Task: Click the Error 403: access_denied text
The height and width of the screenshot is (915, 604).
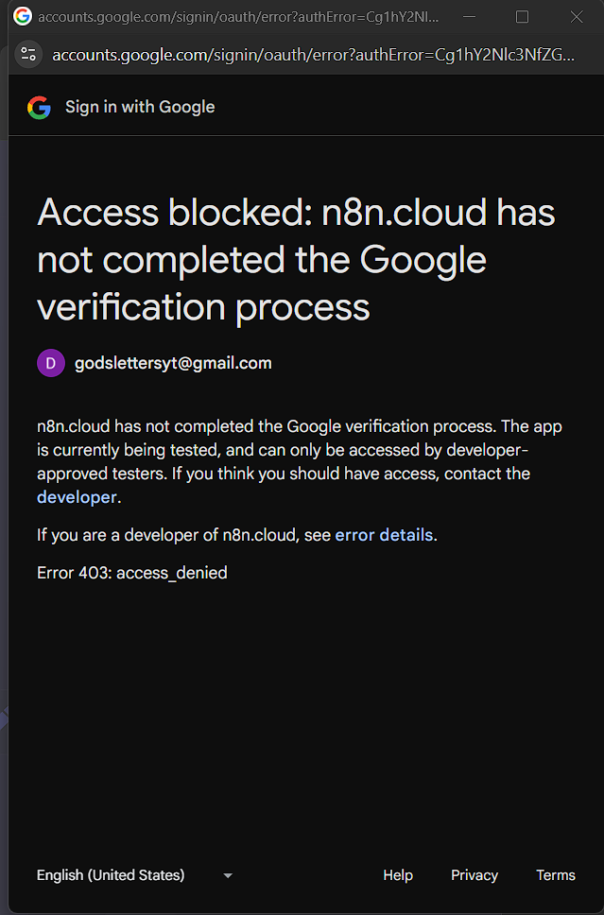Action: (x=132, y=573)
